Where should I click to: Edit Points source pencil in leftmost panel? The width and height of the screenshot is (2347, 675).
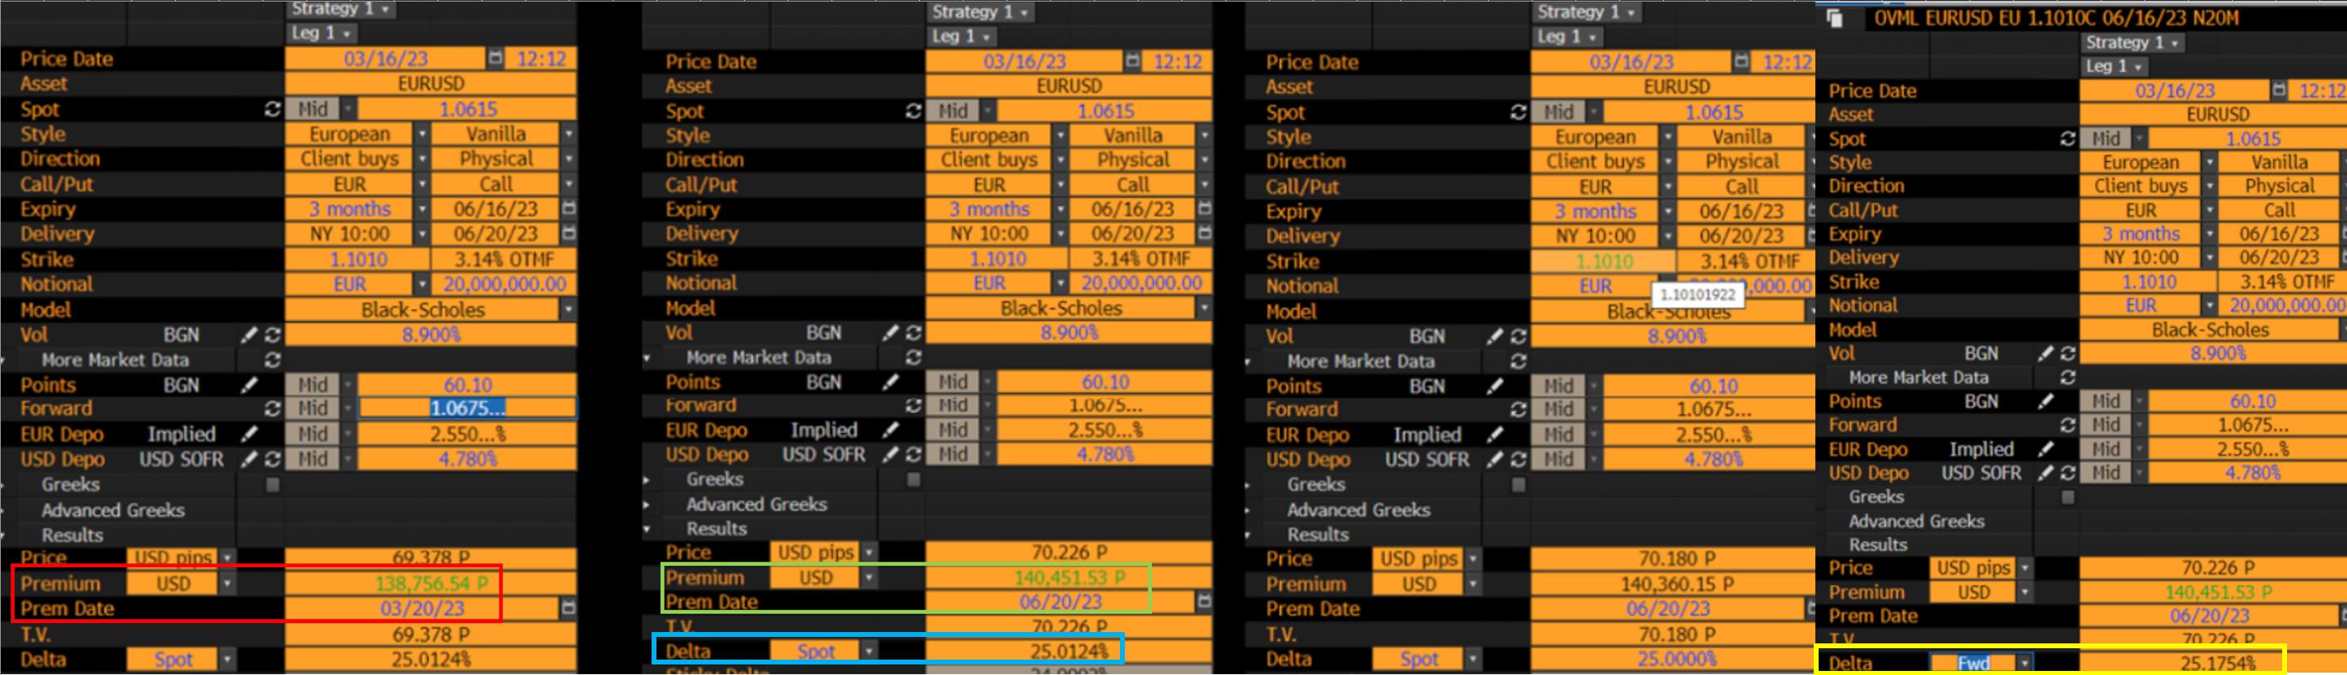(x=249, y=386)
